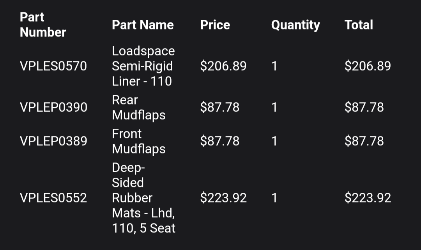Click part number VPLEP0389
Viewport: 421px width, 250px height.
pos(53,141)
